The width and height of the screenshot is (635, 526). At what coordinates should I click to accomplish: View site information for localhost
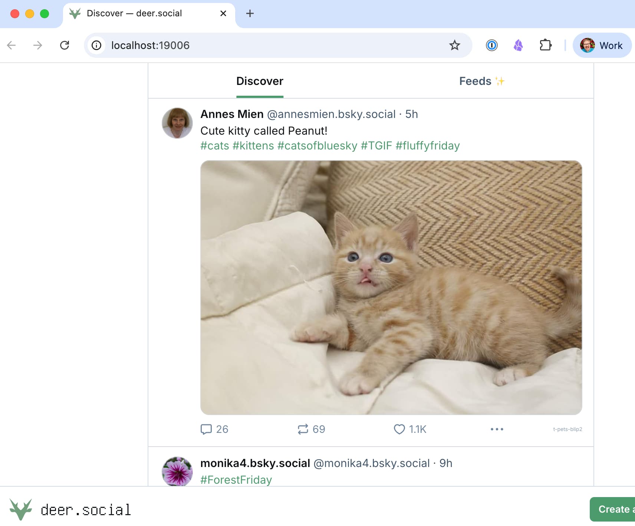[x=96, y=45]
